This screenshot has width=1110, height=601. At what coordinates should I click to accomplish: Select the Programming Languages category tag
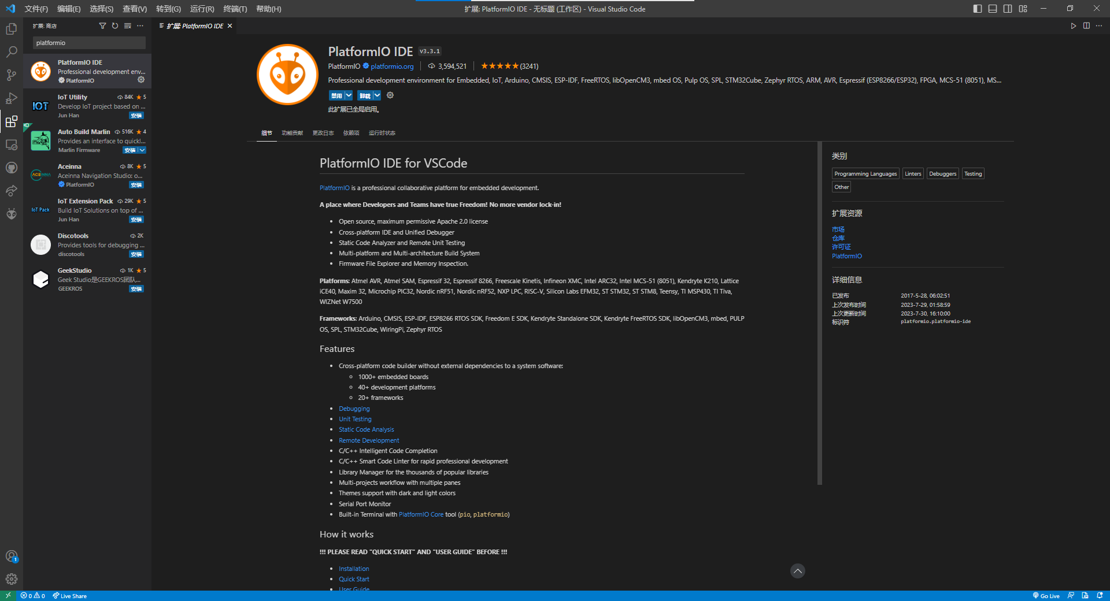[x=865, y=174]
